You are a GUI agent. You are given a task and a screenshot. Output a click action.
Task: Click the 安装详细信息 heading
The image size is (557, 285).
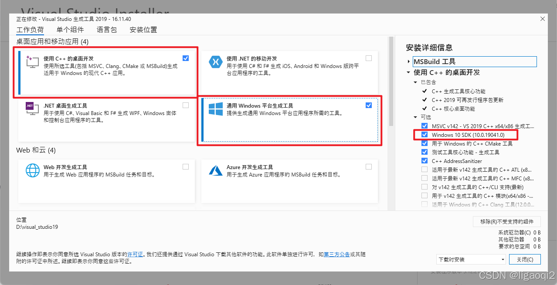click(429, 47)
